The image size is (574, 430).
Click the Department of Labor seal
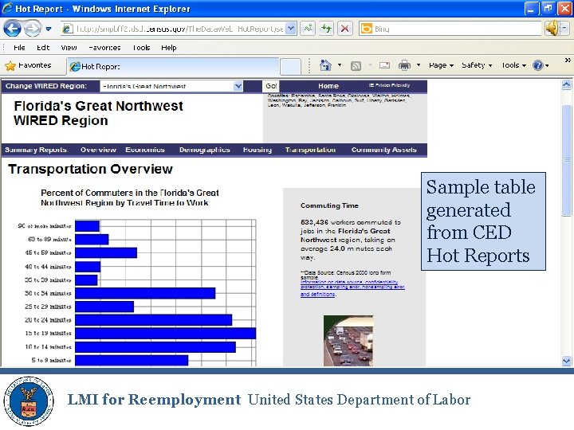[x=29, y=401]
